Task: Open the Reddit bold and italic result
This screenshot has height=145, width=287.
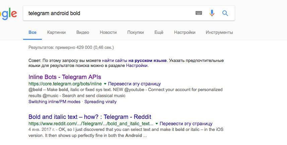Action: tap(90, 117)
